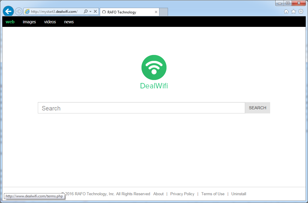Open the browser Home page icon
The width and height of the screenshot is (308, 203).
click(x=286, y=12)
